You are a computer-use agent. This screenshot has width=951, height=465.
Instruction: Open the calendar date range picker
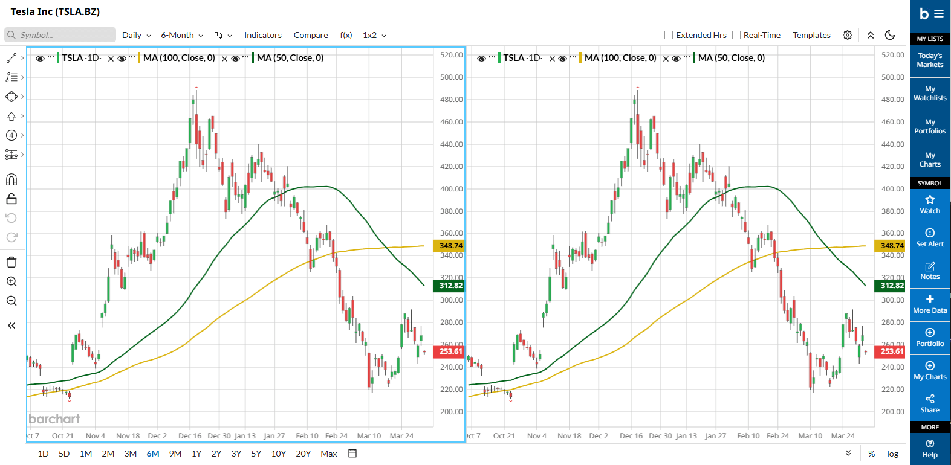[352, 453]
